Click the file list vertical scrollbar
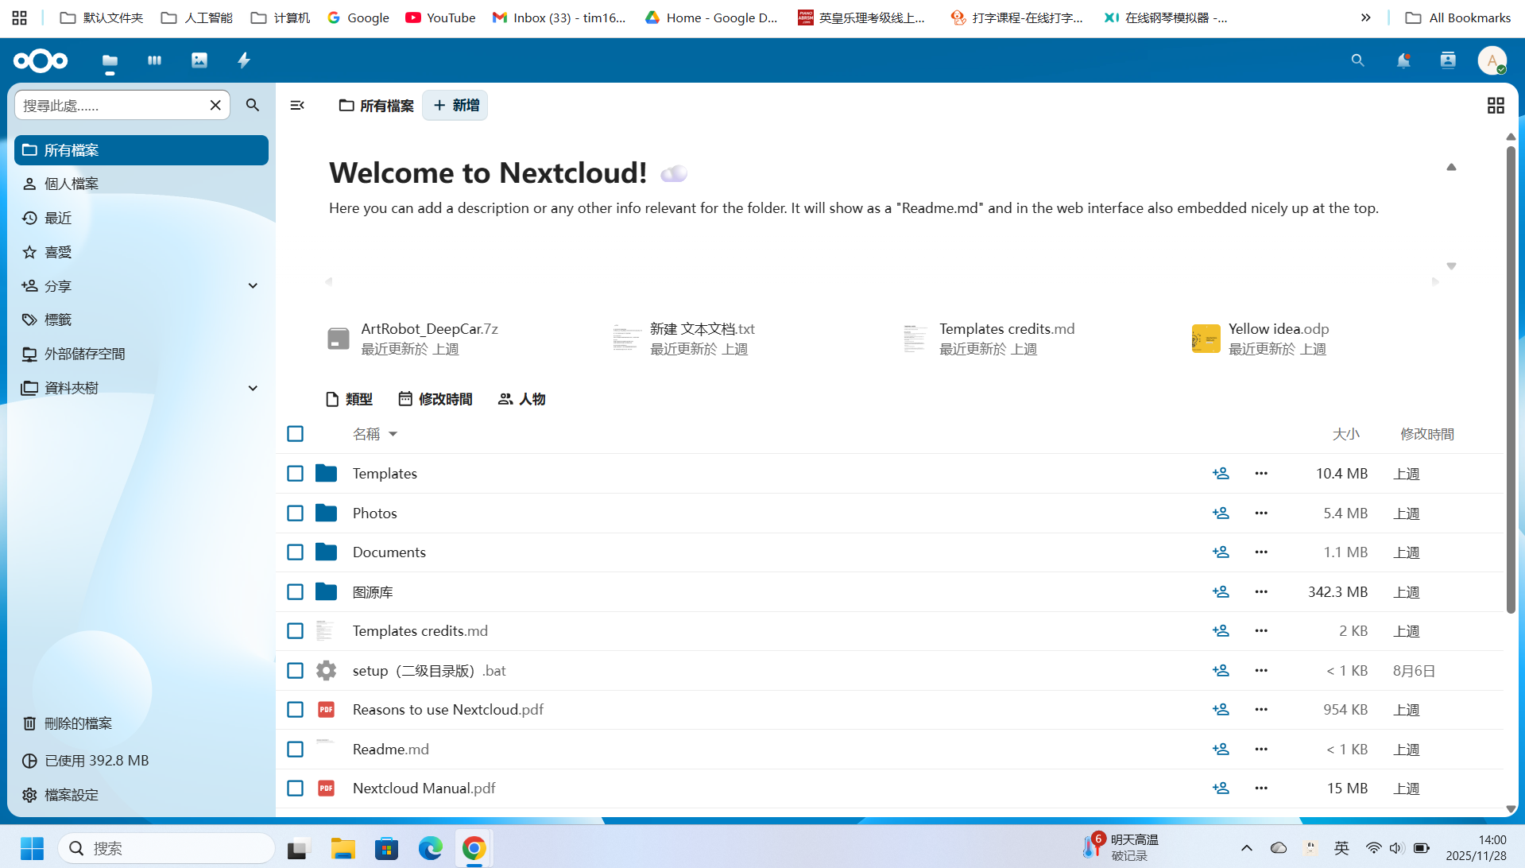1525x868 pixels. coord(1510,378)
